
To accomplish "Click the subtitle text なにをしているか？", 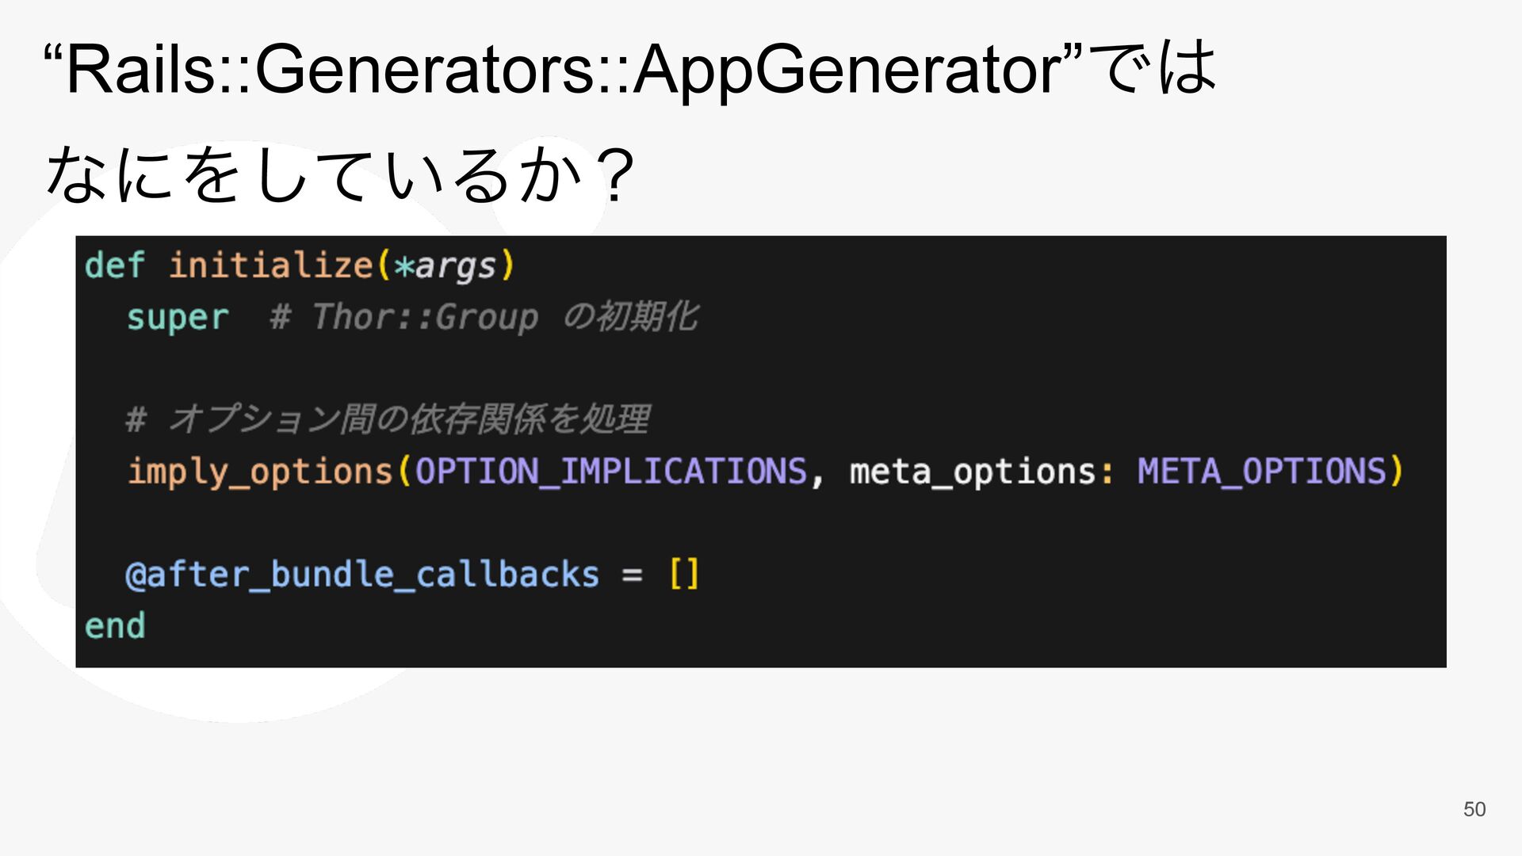I will 341,175.
